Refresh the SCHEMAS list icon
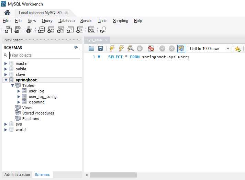 coord(76,47)
